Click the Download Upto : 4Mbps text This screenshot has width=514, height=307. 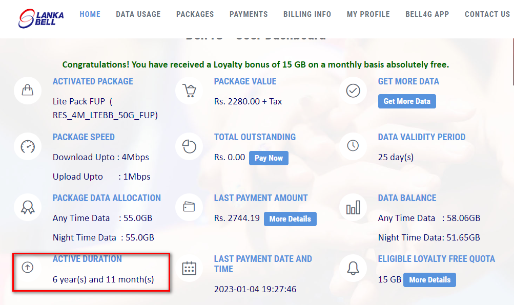click(101, 158)
